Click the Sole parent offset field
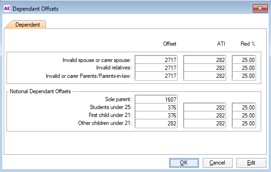 (156, 99)
